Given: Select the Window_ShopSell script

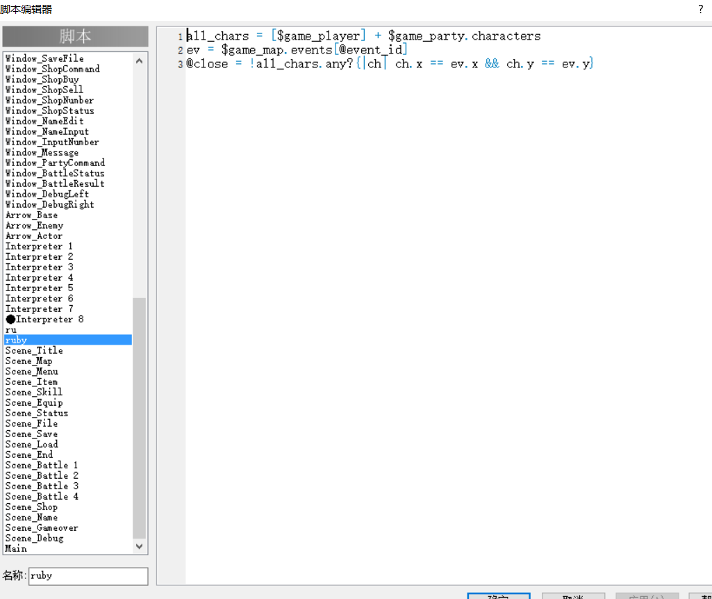Looking at the screenshot, I should pyautogui.click(x=44, y=90).
